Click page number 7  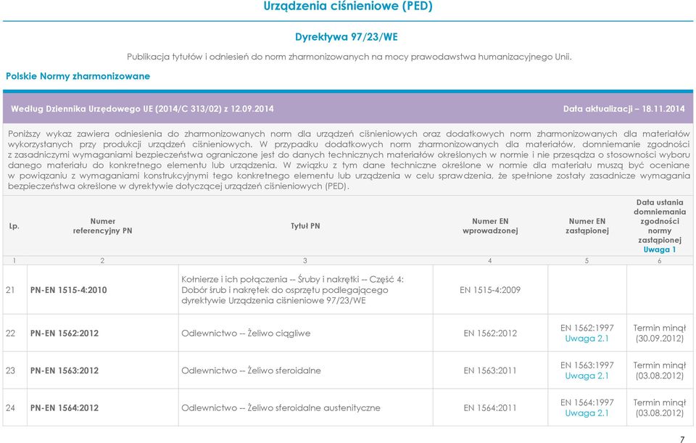point(682,439)
